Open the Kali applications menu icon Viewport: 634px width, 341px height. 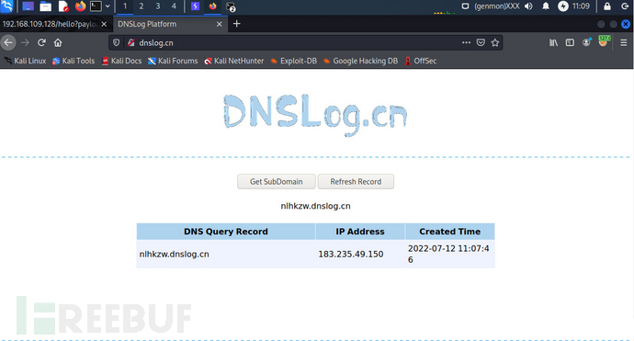6,6
